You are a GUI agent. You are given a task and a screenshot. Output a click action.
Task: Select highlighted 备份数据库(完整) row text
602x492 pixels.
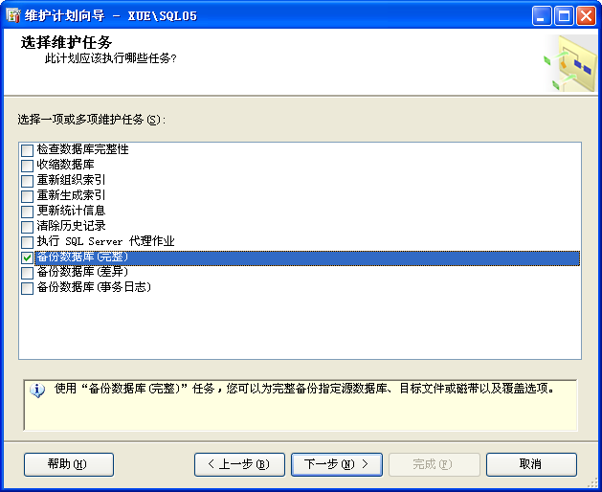point(82,257)
